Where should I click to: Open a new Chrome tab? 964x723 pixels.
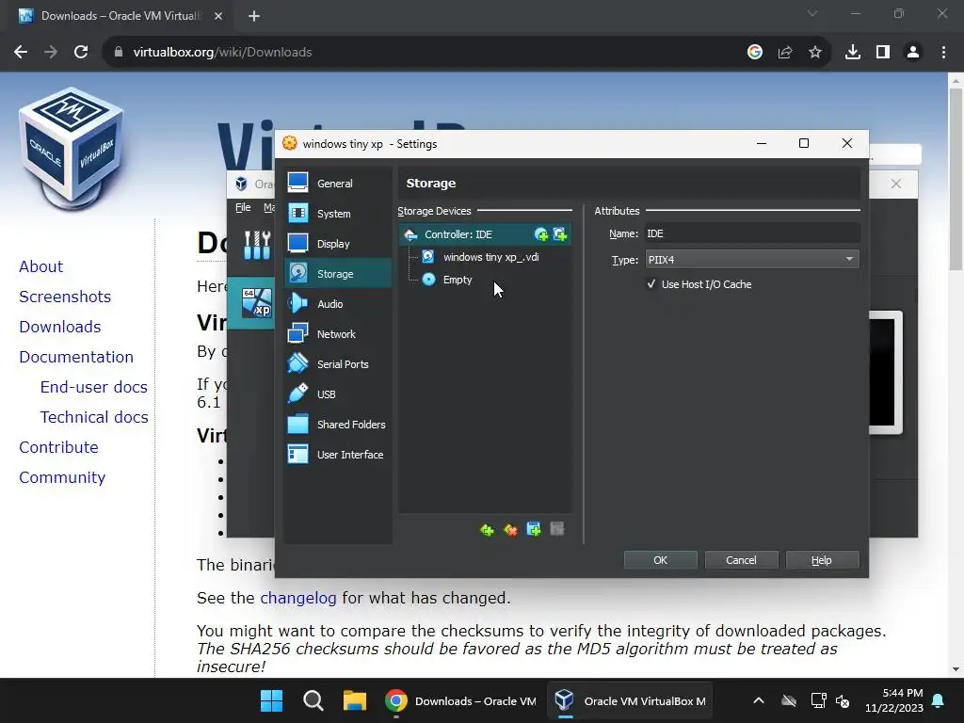click(254, 16)
